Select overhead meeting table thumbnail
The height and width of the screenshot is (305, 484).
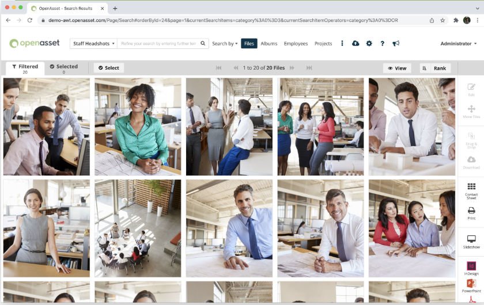[x=138, y=228]
